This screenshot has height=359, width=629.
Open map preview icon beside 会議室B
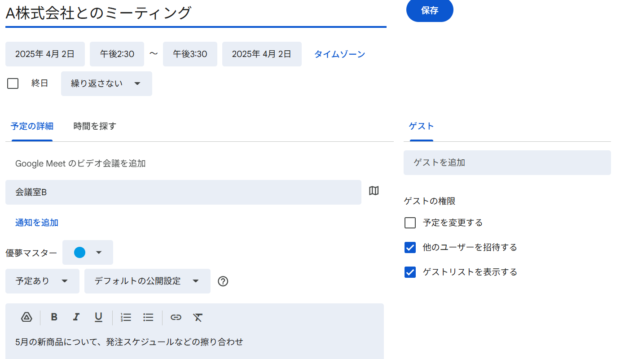pyautogui.click(x=374, y=191)
